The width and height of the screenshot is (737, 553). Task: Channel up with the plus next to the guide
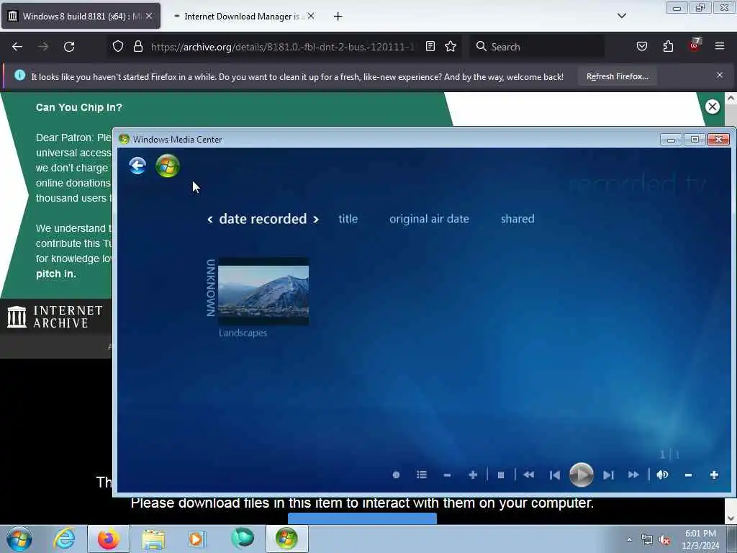click(x=473, y=475)
